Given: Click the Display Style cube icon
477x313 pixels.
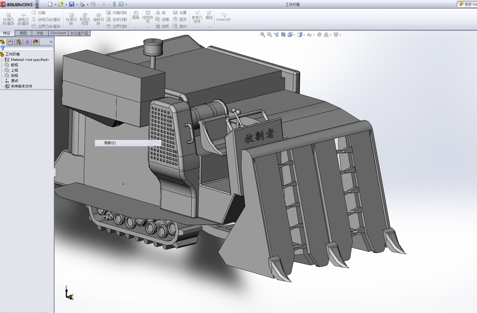Looking at the screenshot, I should click(x=300, y=35).
